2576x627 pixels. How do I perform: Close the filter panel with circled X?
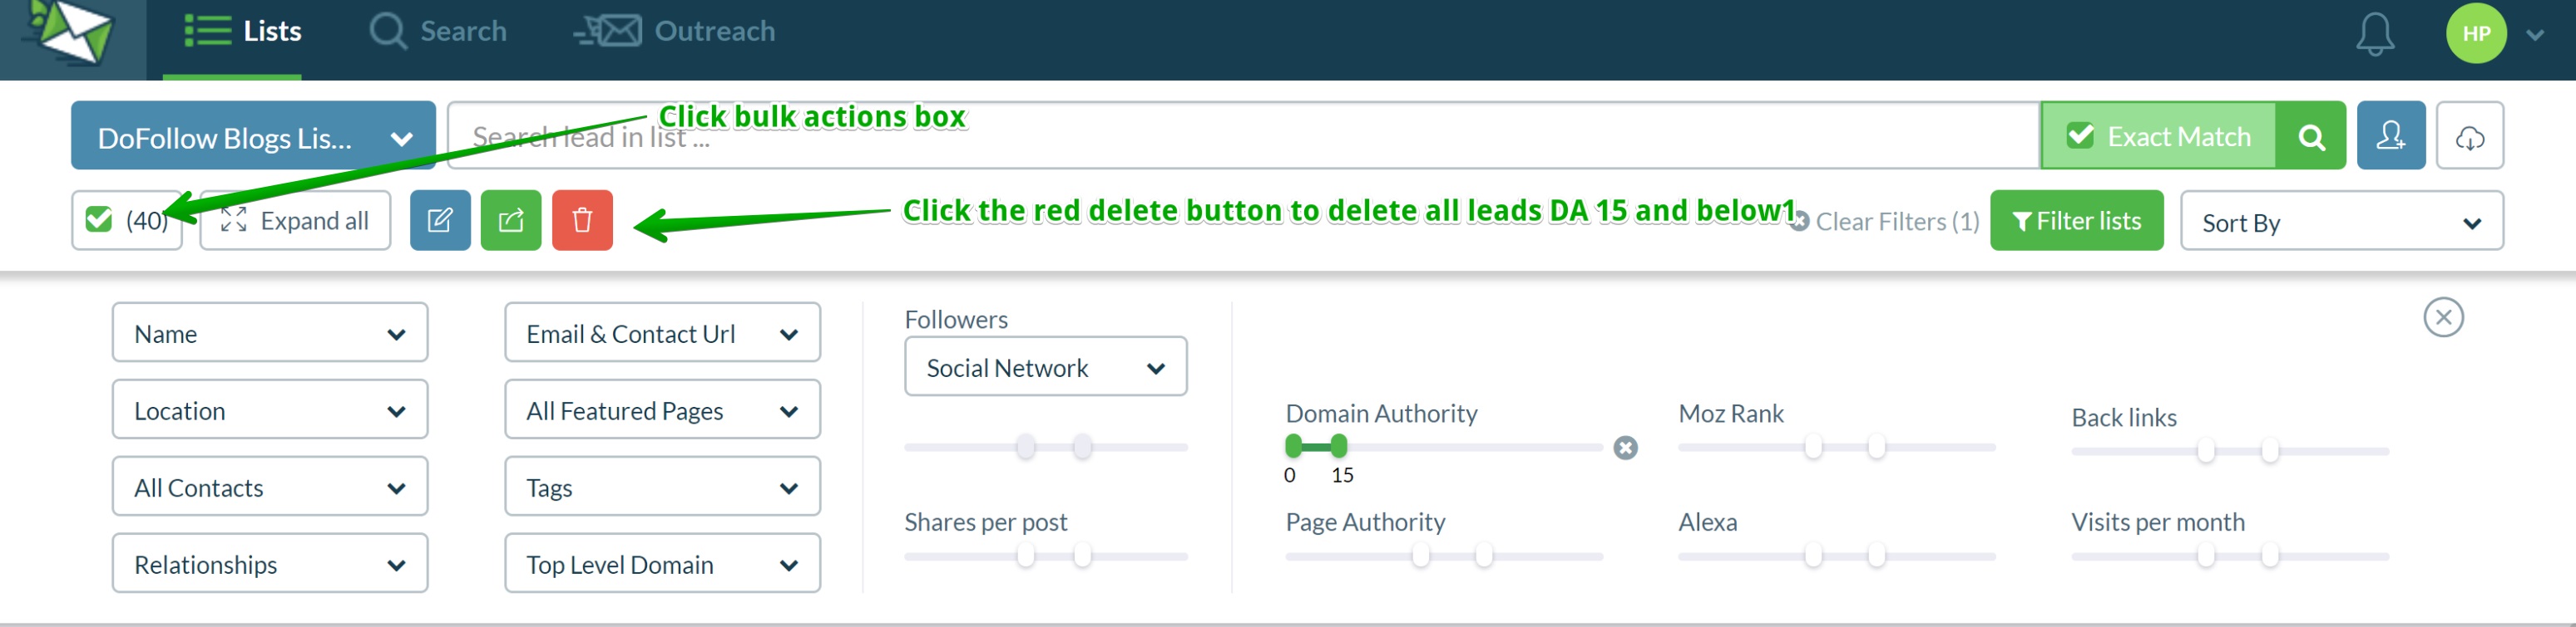(2443, 317)
